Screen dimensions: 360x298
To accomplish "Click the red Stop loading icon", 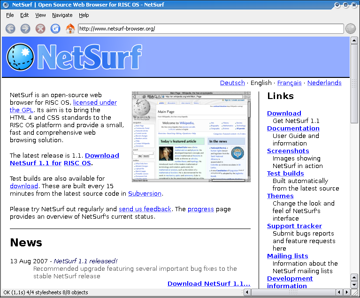I will tap(40, 29).
